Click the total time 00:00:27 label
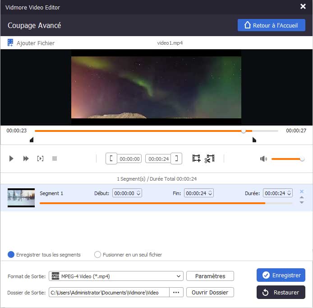This screenshot has height=308, width=313. click(x=296, y=131)
